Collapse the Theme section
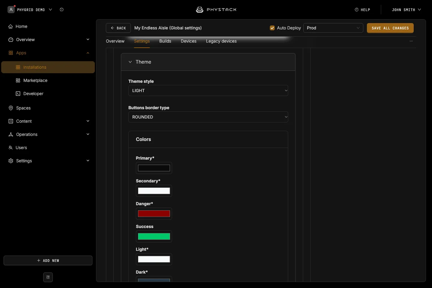The height and width of the screenshot is (288, 432). pos(130,62)
